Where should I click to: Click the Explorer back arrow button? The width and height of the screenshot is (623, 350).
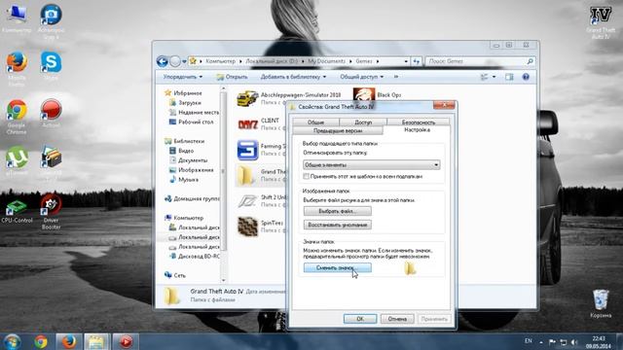(x=163, y=61)
